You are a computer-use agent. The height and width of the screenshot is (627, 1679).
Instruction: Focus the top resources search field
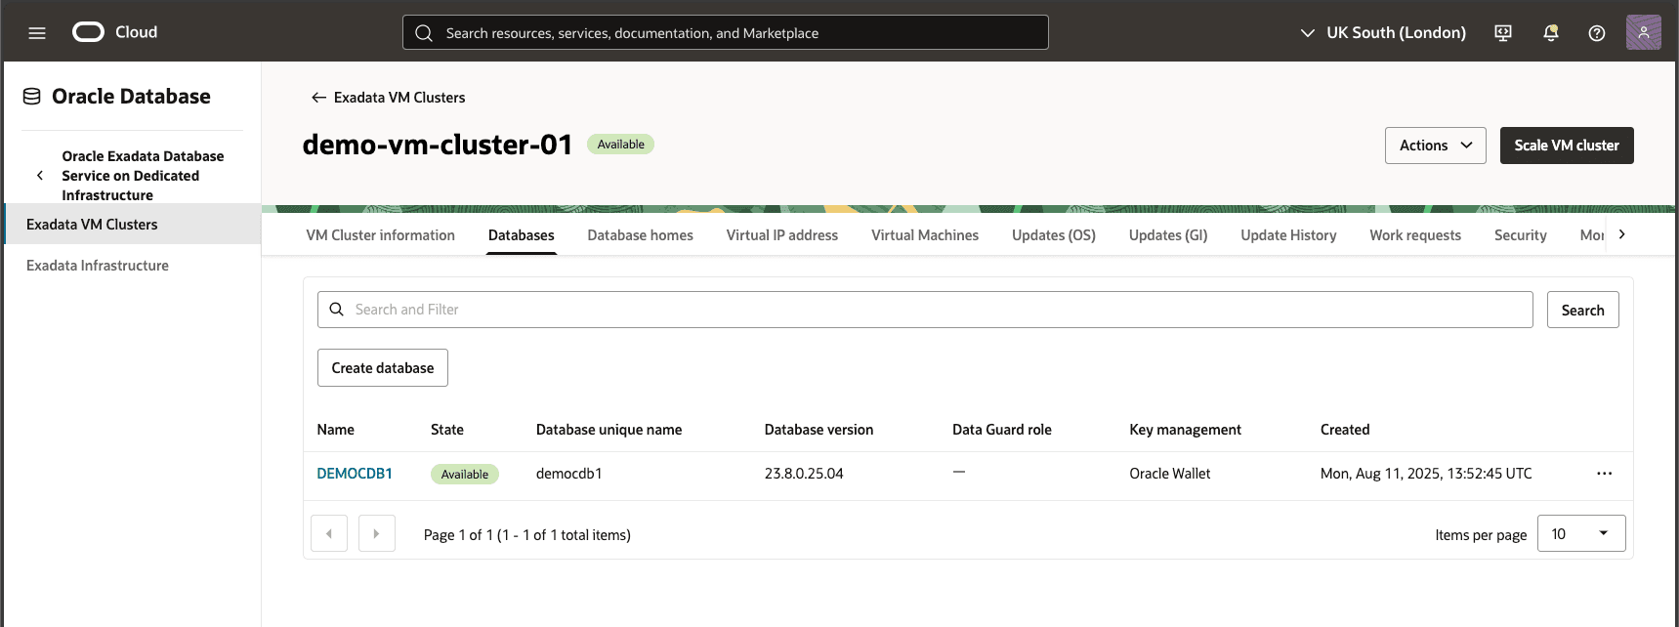pyautogui.click(x=726, y=32)
